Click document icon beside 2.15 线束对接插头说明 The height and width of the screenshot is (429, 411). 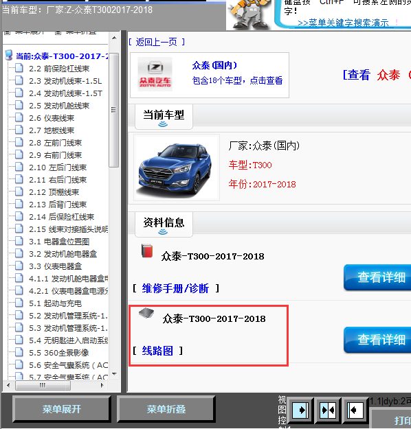[x=19, y=229]
